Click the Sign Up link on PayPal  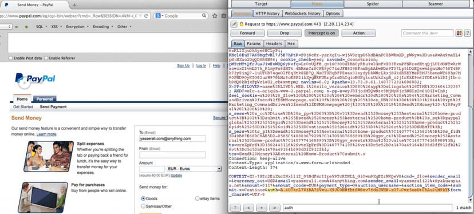click(183, 66)
